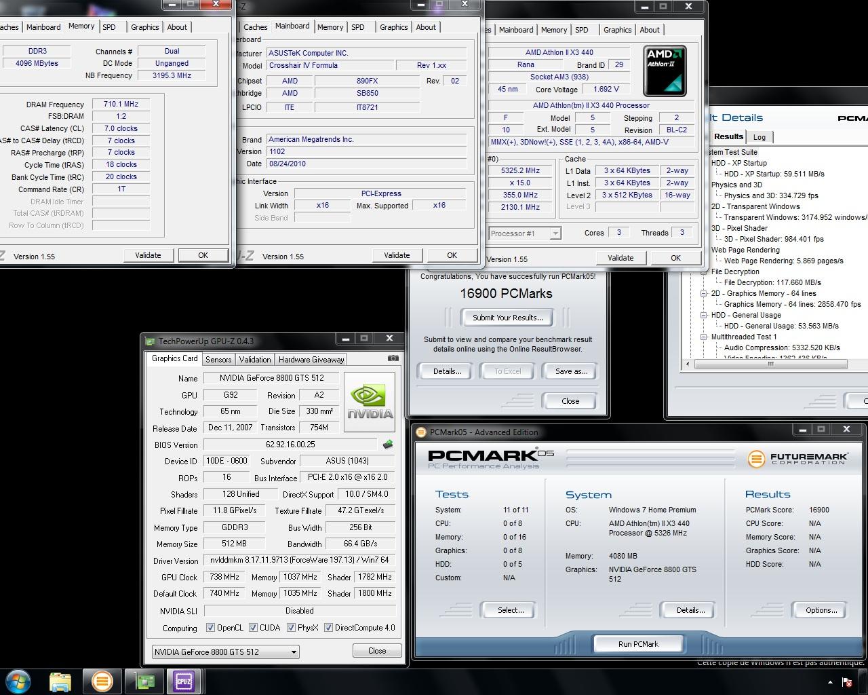The height and width of the screenshot is (695, 868).
Task: Click the NVIDIA logo in GPU-Z
Action: 370,402
